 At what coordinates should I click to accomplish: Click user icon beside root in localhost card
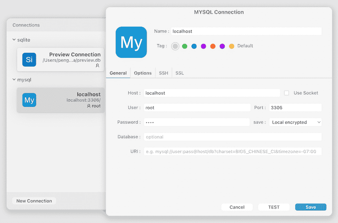[89, 106]
